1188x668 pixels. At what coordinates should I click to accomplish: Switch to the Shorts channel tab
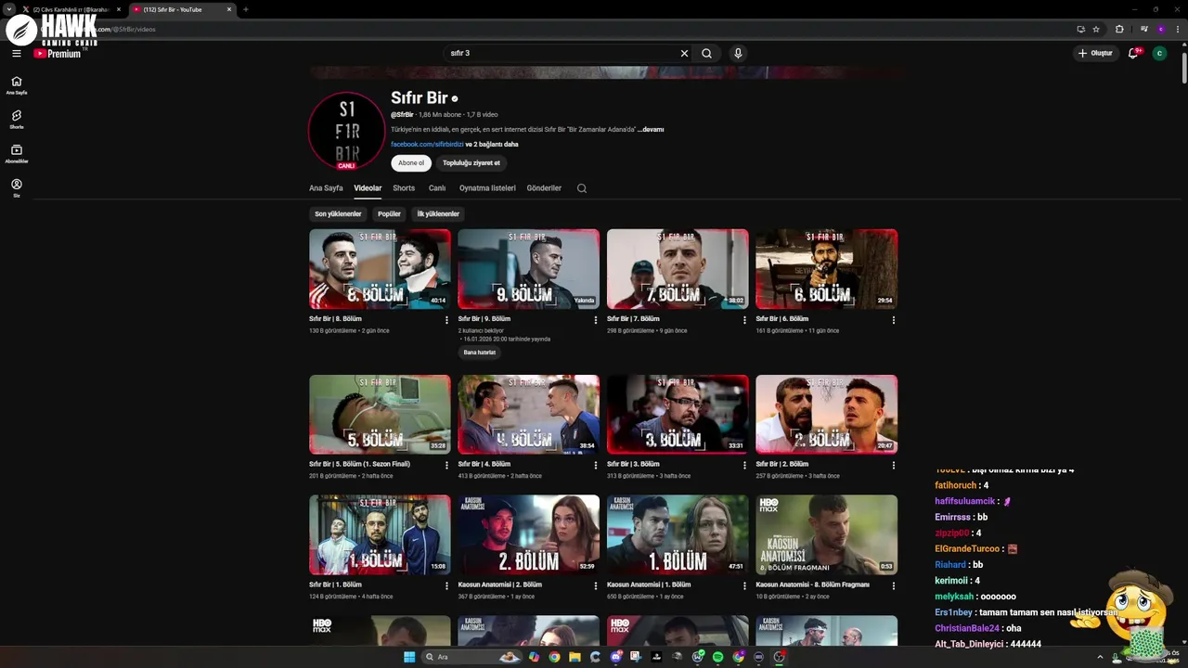coord(404,187)
